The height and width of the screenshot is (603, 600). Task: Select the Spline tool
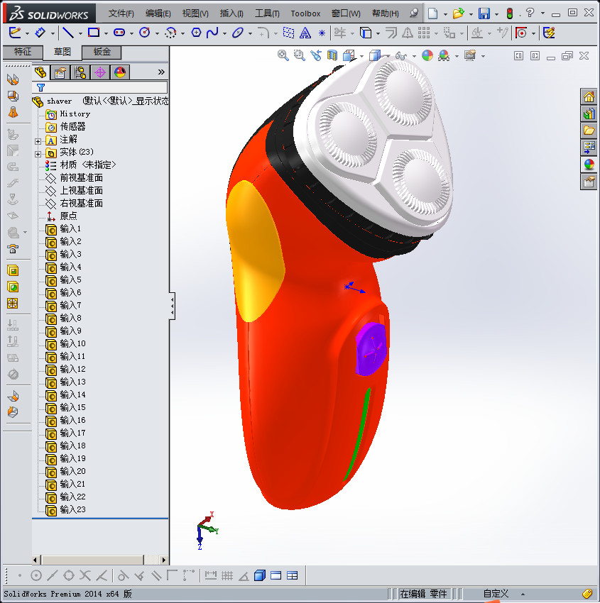212,33
